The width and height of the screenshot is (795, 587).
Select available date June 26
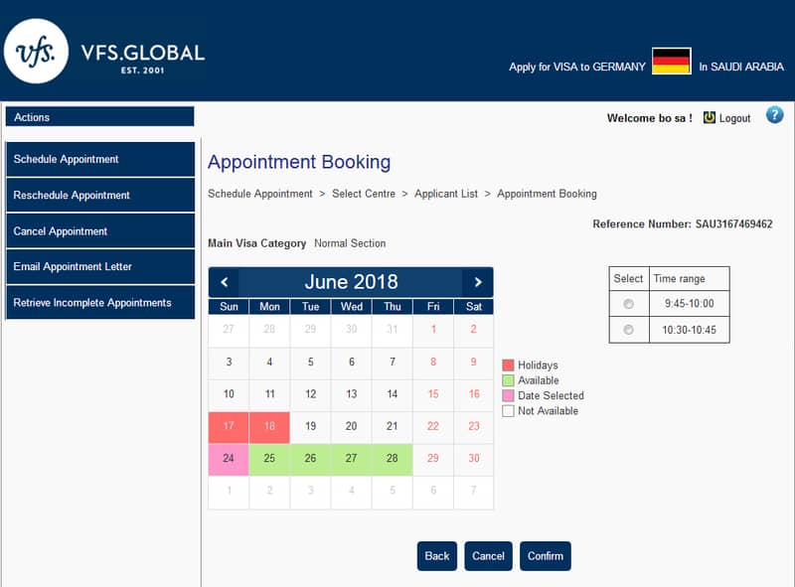310,459
